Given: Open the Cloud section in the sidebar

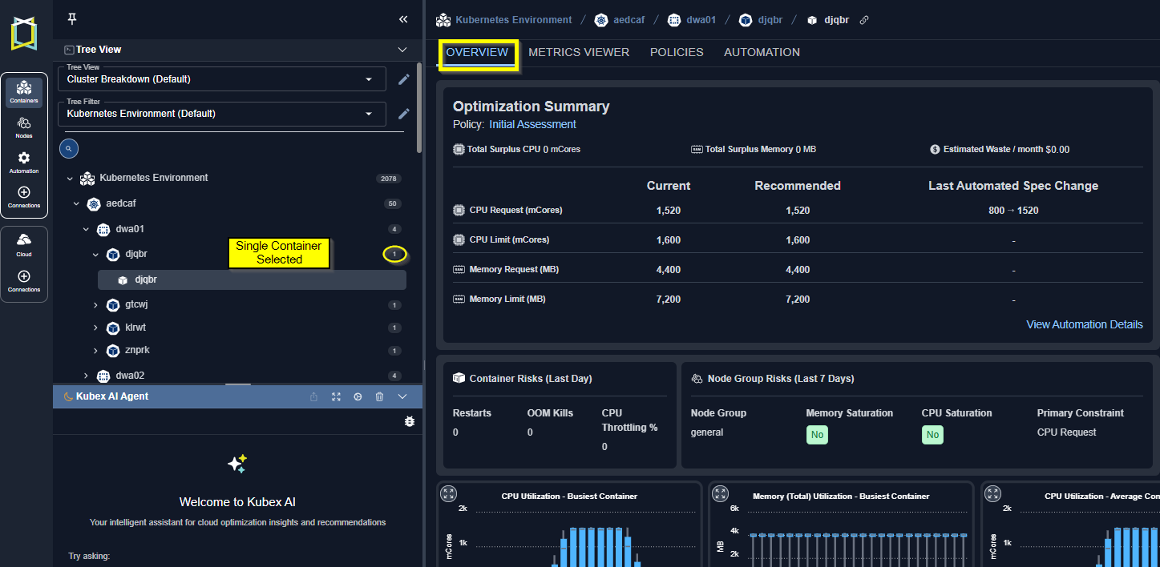Looking at the screenshot, I should point(24,243).
